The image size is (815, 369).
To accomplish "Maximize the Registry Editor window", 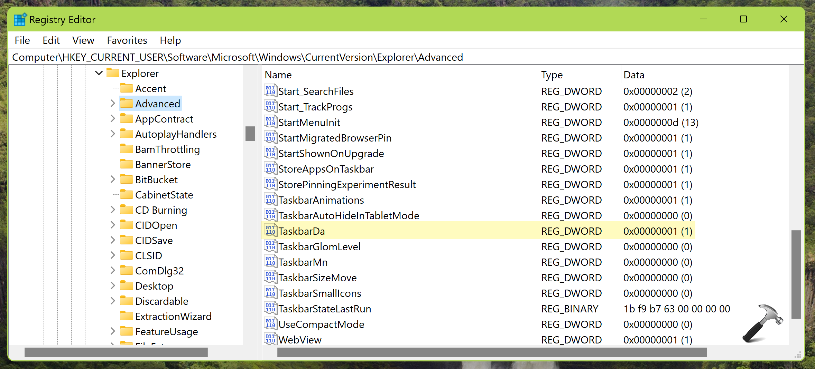I will [743, 19].
